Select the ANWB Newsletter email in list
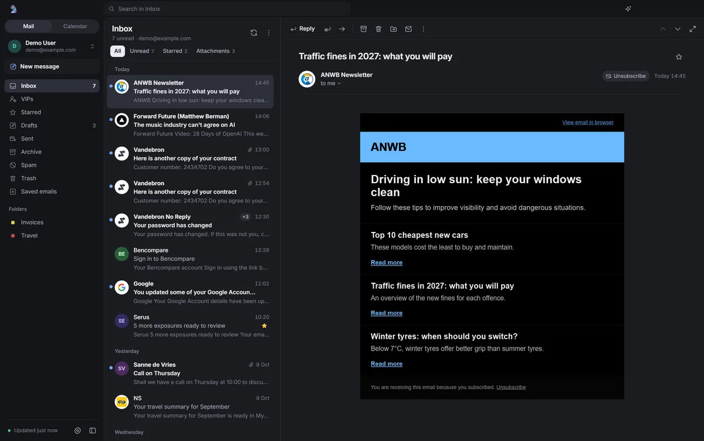The height and width of the screenshot is (441, 704). pos(190,92)
